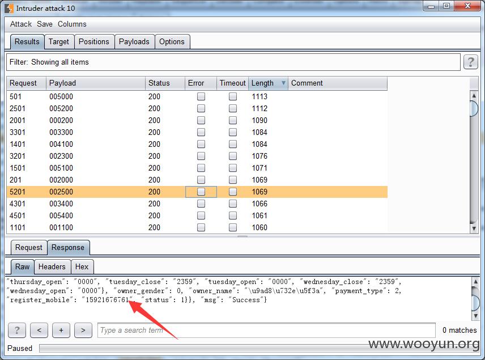Screen dimensions: 485x360
Task: Sort by Error column header
Action: (x=201, y=83)
